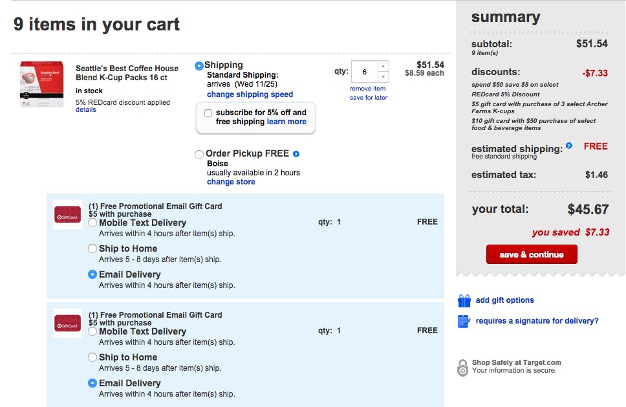Click the remove item link

[x=367, y=89]
